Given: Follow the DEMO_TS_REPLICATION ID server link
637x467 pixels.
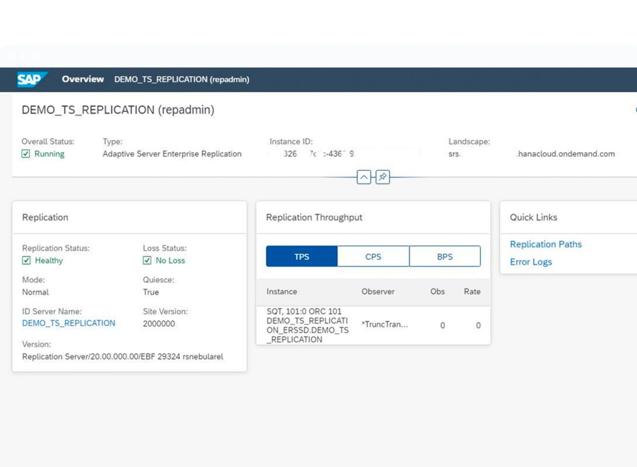Looking at the screenshot, I should [x=68, y=323].
